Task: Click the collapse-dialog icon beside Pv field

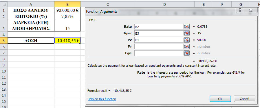Action: pos(187,40)
